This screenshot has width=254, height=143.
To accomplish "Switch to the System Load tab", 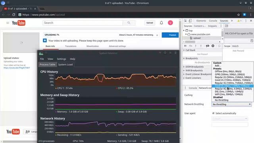I will [x=65, y=64].
